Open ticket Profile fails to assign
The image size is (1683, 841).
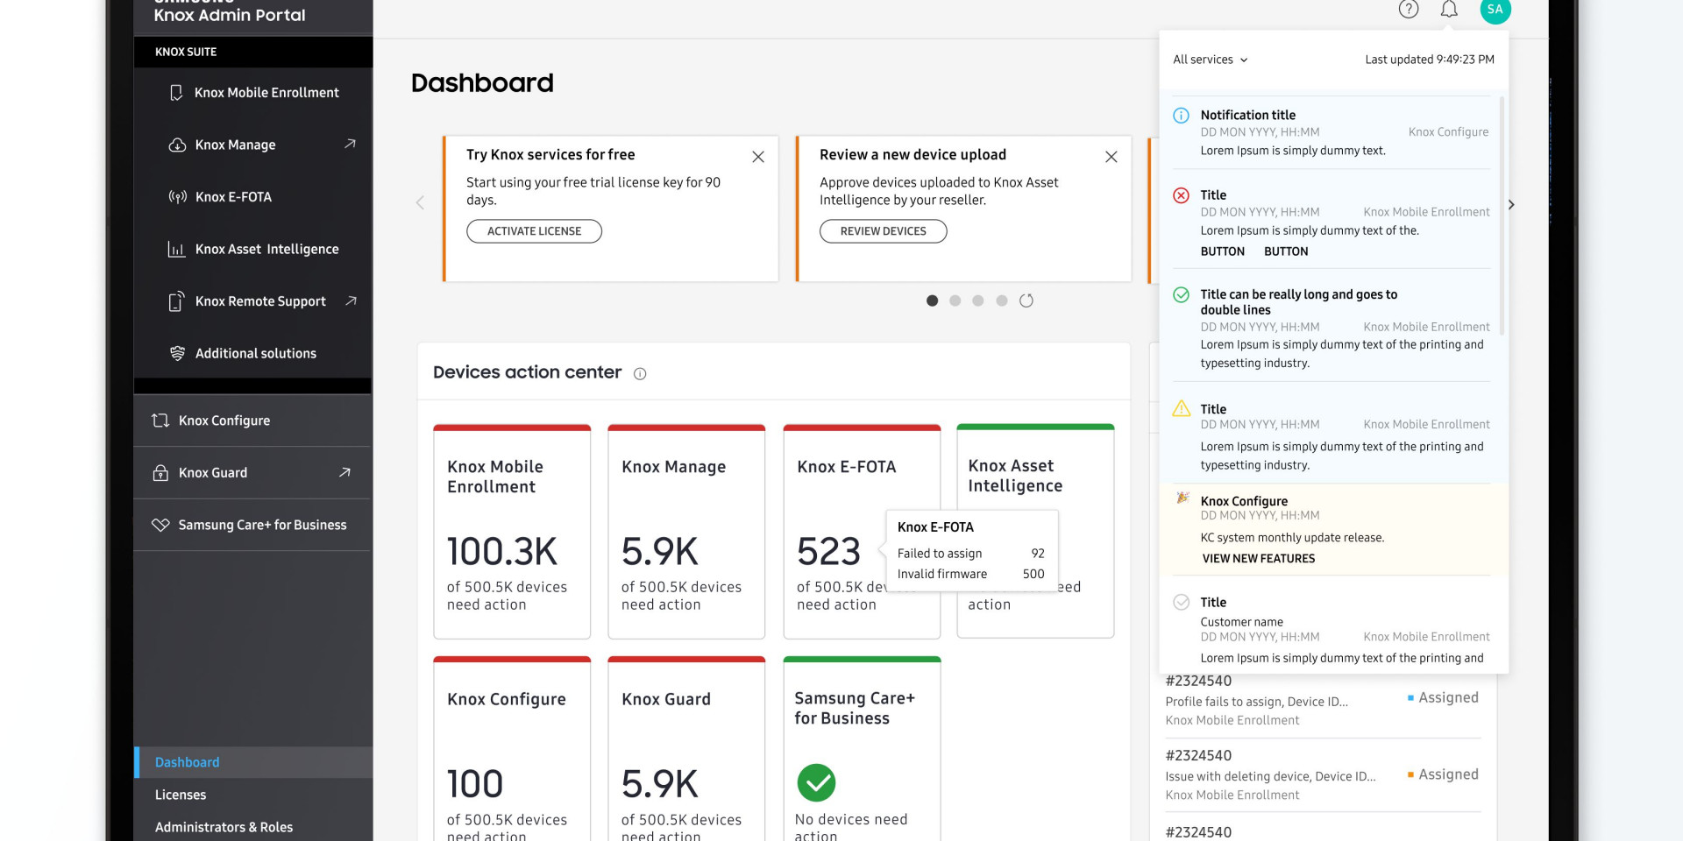(x=1323, y=701)
